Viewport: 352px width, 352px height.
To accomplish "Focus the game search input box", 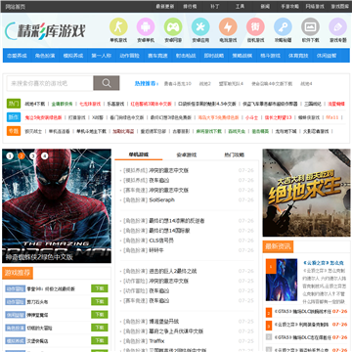I will [x=50, y=83].
